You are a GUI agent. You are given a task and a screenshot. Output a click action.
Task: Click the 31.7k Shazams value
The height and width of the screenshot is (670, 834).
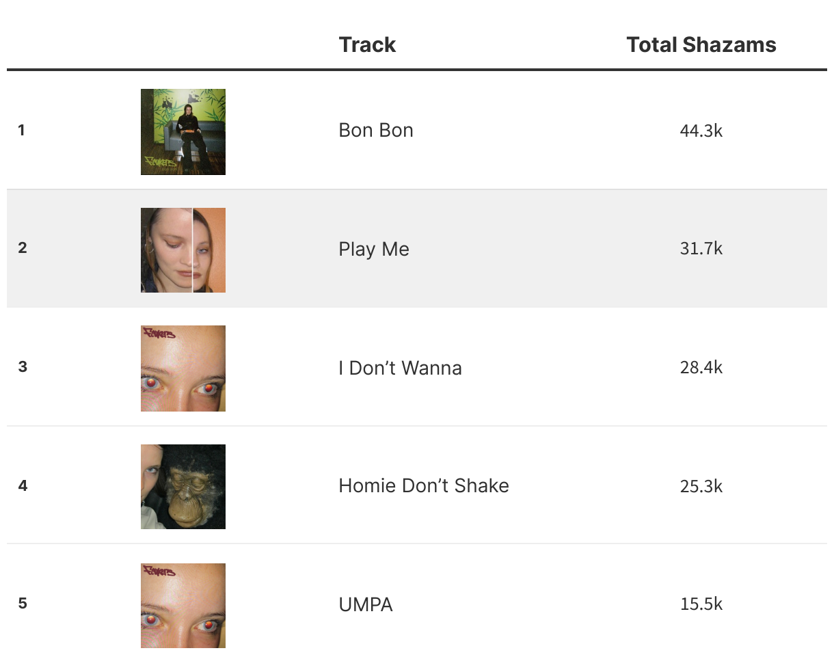(701, 248)
